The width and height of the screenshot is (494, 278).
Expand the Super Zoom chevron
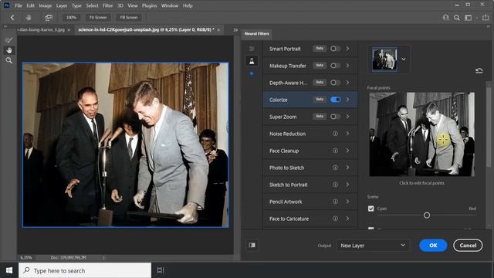click(x=348, y=117)
